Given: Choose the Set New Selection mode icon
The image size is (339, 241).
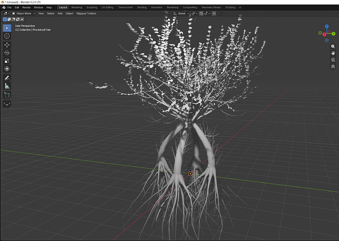Looking at the screenshot, I should pyautogui.click(x=5, y=20).
